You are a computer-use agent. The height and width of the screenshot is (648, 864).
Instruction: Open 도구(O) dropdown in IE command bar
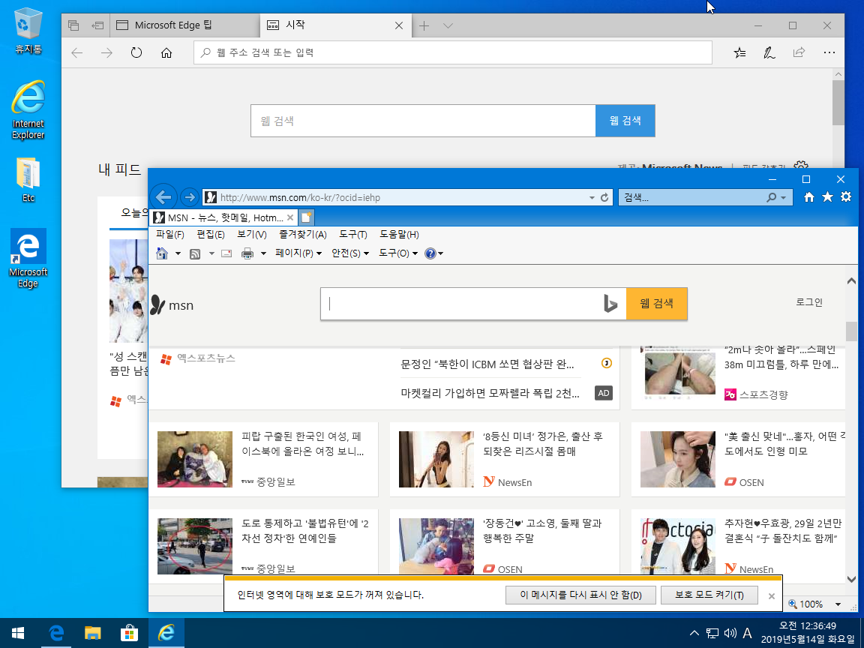point(397,253)
